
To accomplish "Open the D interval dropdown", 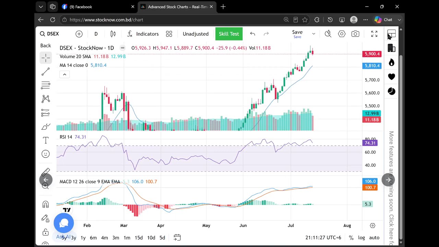I will 96,34.
